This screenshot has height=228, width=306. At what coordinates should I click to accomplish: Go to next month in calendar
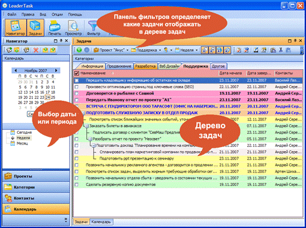[x=56, y=70]
